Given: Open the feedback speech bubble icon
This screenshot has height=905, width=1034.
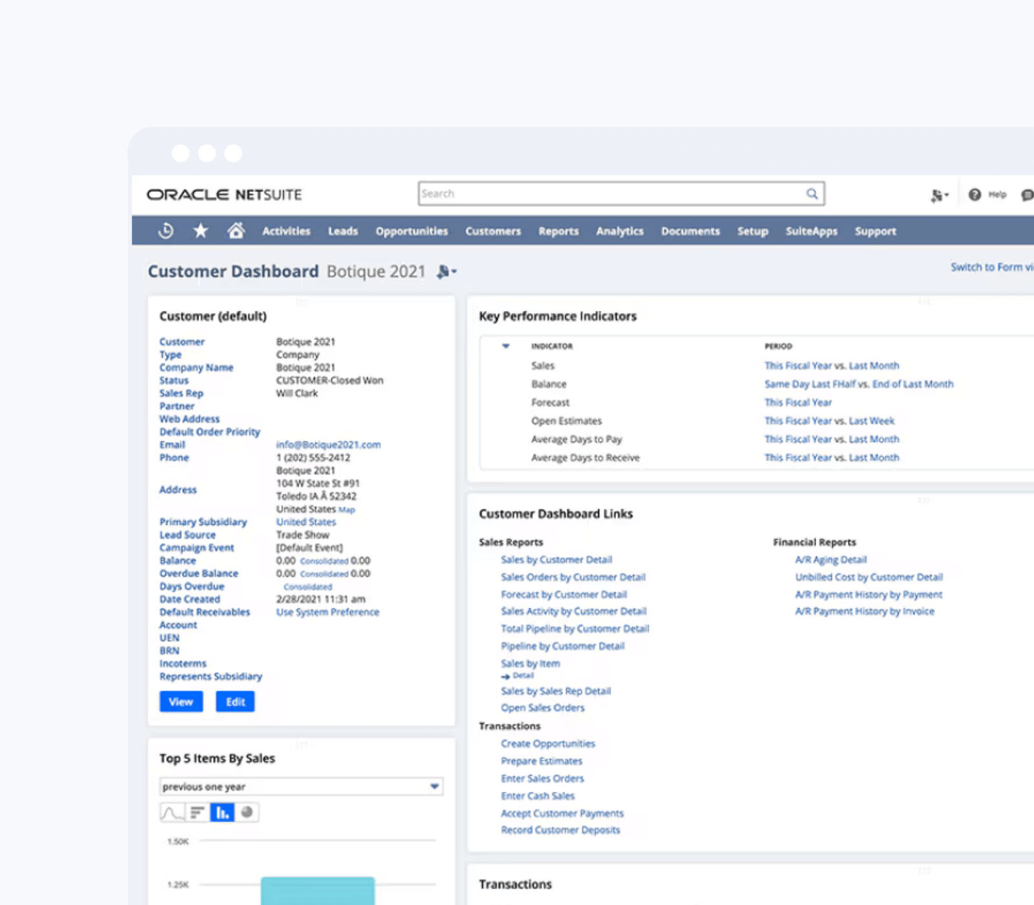Looking at the screenshot, I should 1028,195.
